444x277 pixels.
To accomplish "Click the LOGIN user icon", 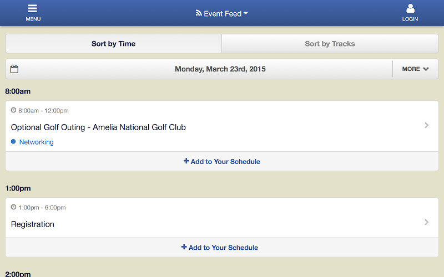I will click(x=410, y=8).
